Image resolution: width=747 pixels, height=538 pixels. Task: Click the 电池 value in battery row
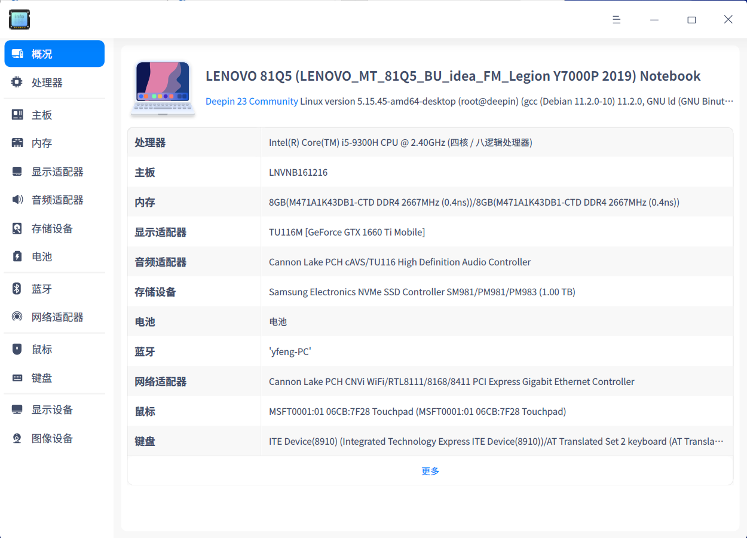pos(278,322)
